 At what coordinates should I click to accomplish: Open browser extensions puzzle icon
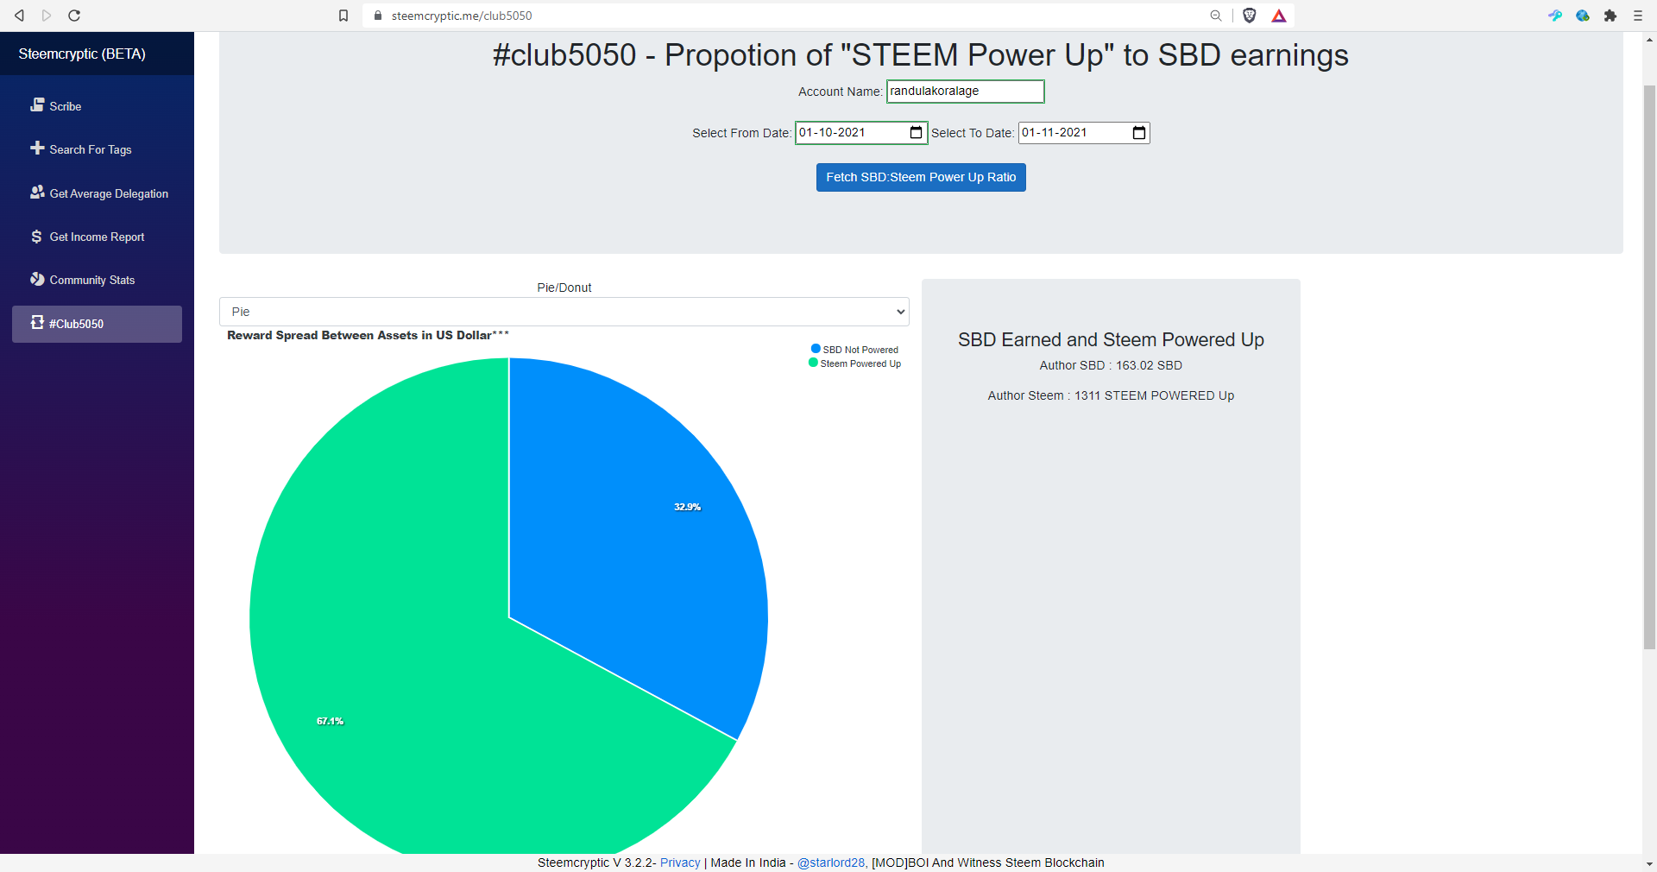coord(1610,16)
